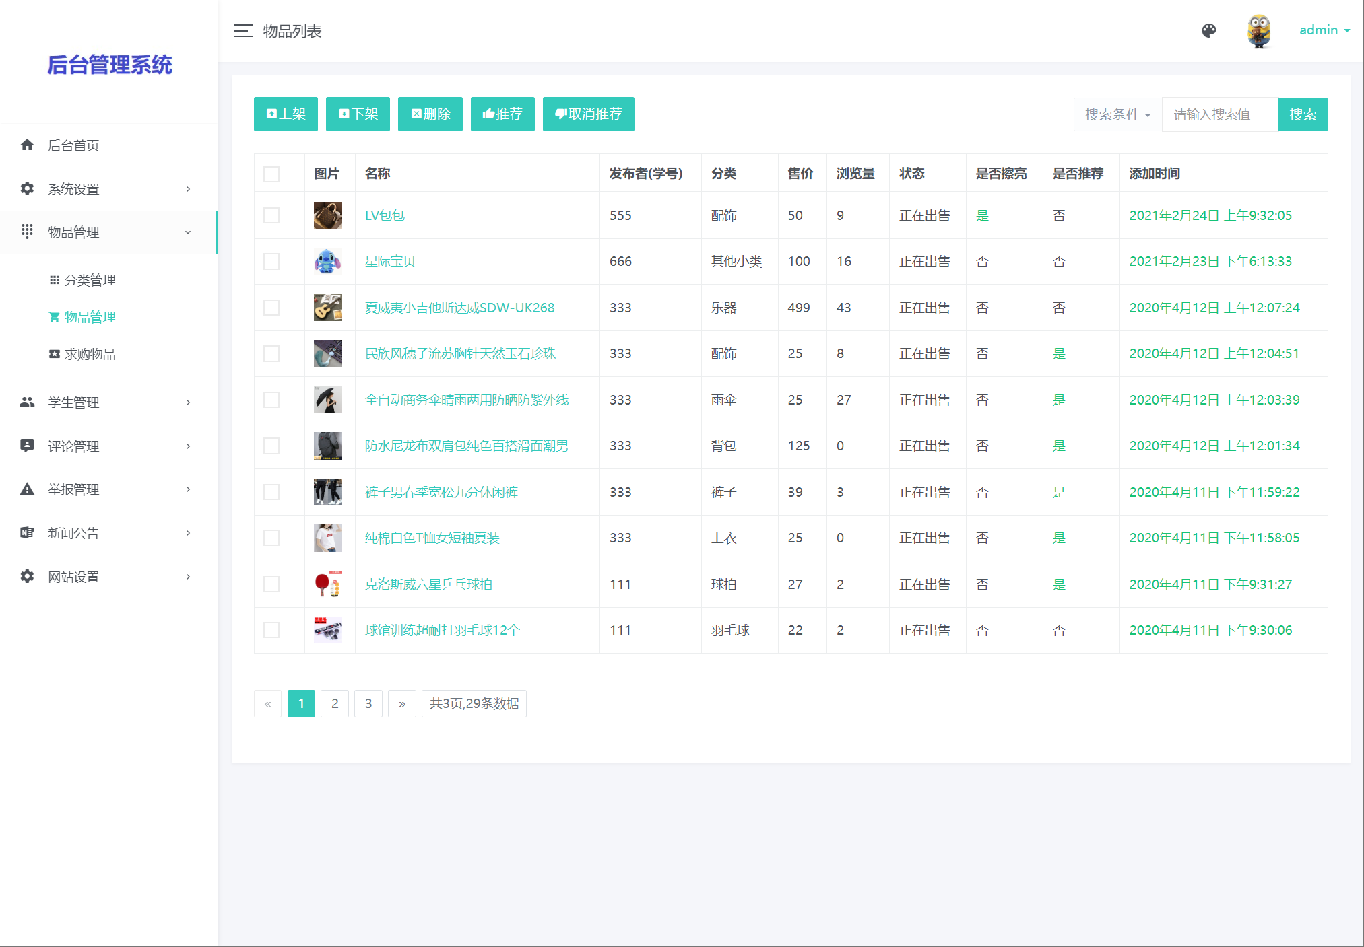
Task: Click the minion user avatar
Action: [1258, 31]
